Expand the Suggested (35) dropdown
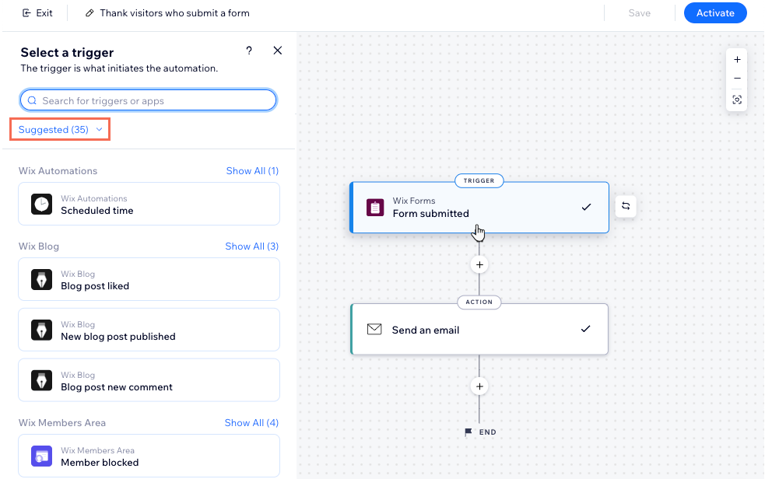 60,130
